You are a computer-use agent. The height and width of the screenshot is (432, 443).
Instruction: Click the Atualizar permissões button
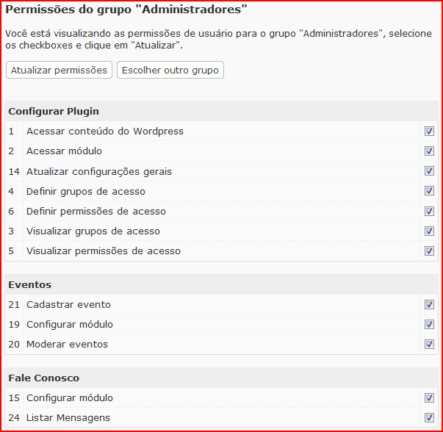pos(59,70)
